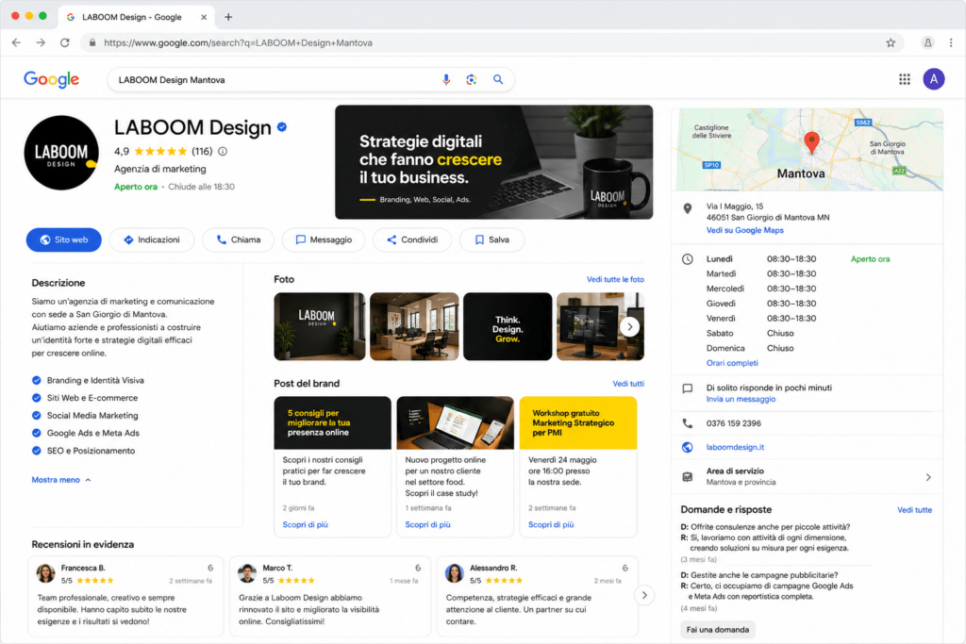
Task: Open the yellow Workshop gratuito post image
Action: tap(578, 423)
